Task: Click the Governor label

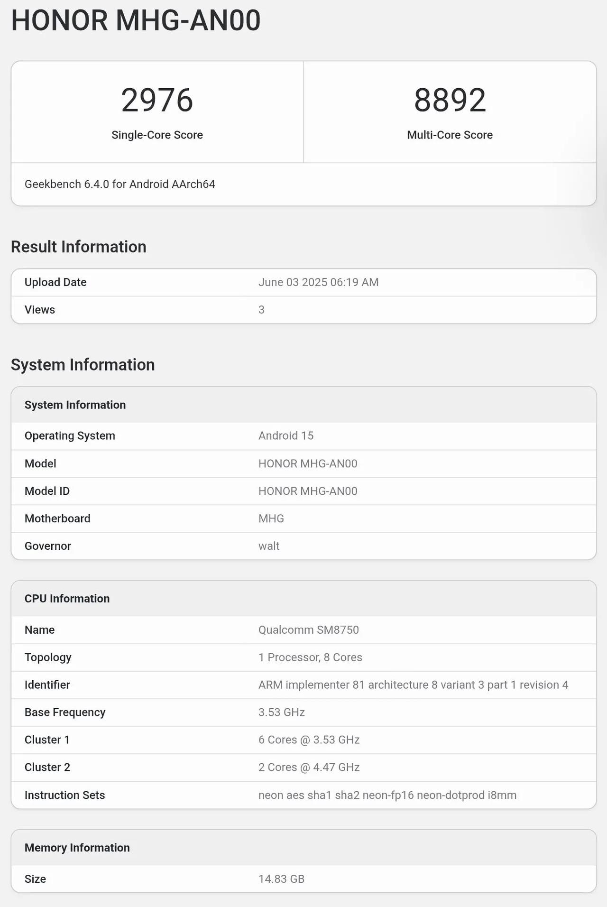Action: click(48, 546)
